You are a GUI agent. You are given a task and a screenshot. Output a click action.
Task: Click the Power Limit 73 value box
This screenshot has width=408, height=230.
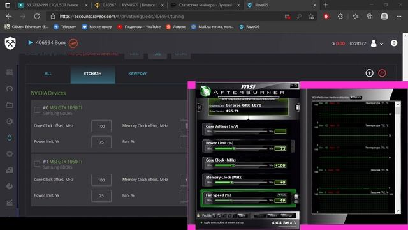click(280, 148)
